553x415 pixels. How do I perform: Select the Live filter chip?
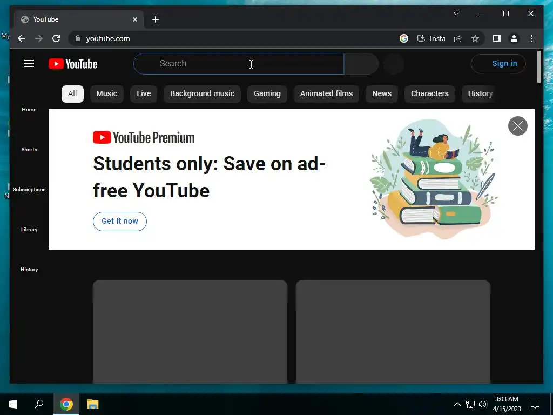144,94
